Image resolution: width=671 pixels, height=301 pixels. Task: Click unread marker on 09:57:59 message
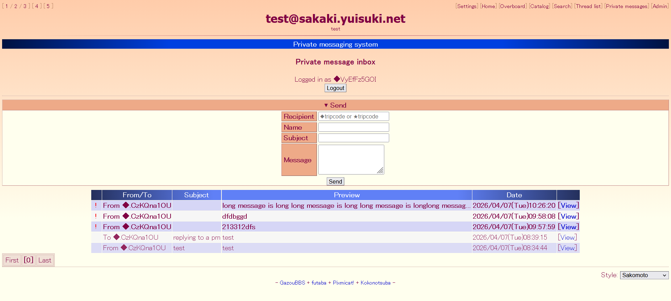click(x=96, y=227)
